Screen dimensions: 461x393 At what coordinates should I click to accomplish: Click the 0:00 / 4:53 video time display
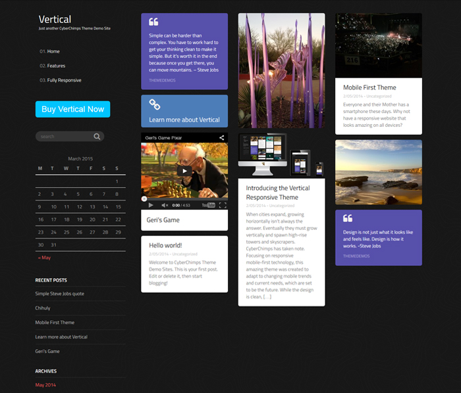point(181,205)
